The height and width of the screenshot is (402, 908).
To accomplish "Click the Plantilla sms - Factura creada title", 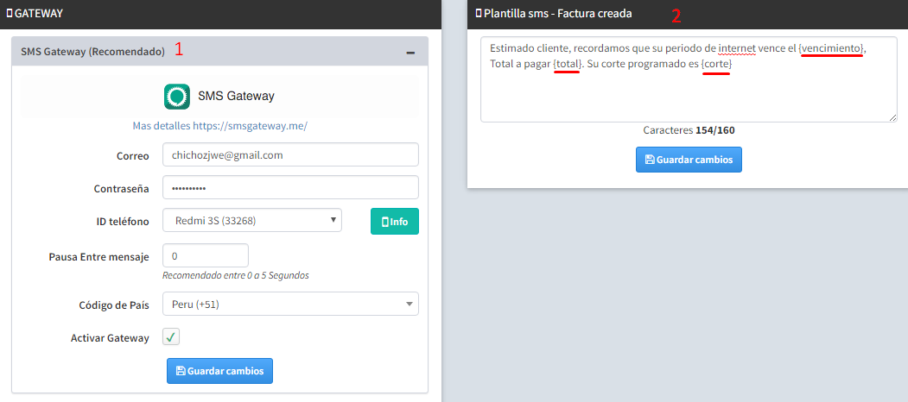I will [x=558, y=14].
